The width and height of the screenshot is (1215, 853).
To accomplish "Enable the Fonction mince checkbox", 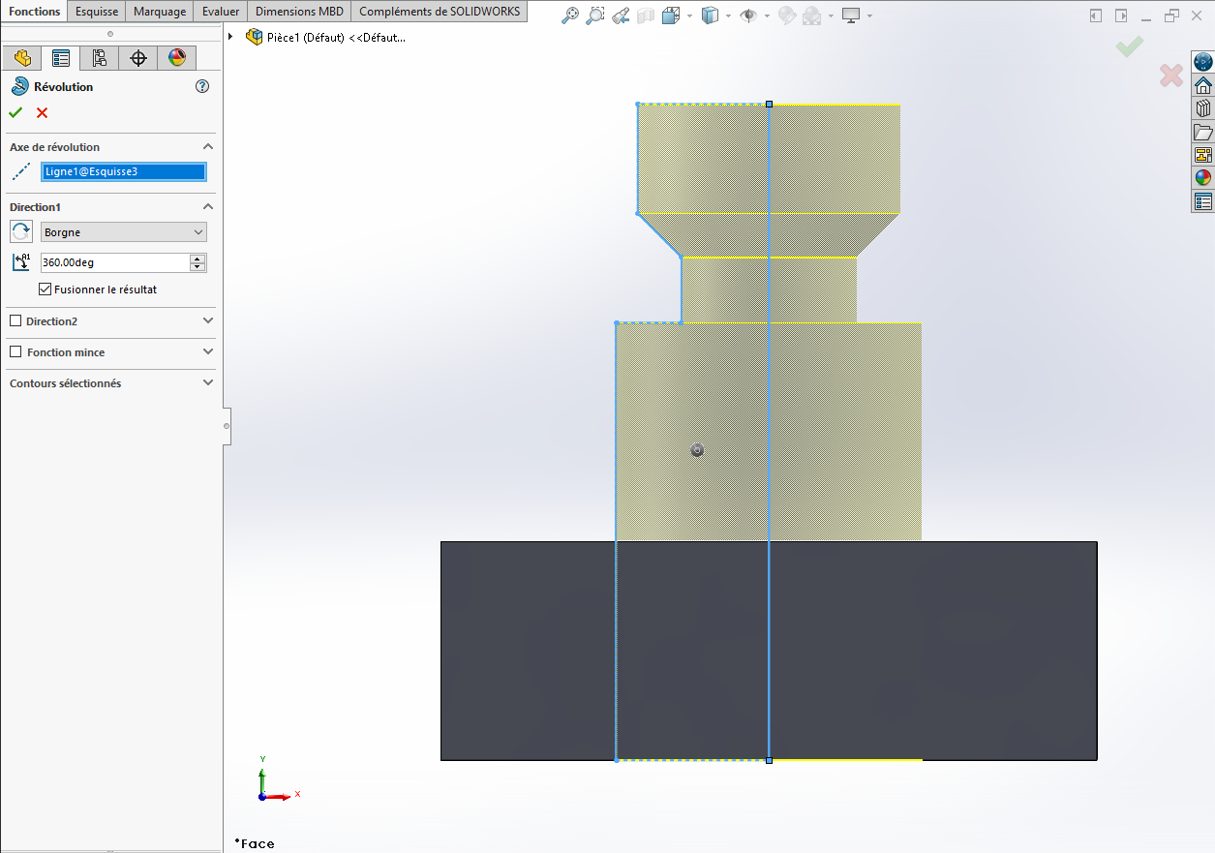I will (x=15, y=352).
